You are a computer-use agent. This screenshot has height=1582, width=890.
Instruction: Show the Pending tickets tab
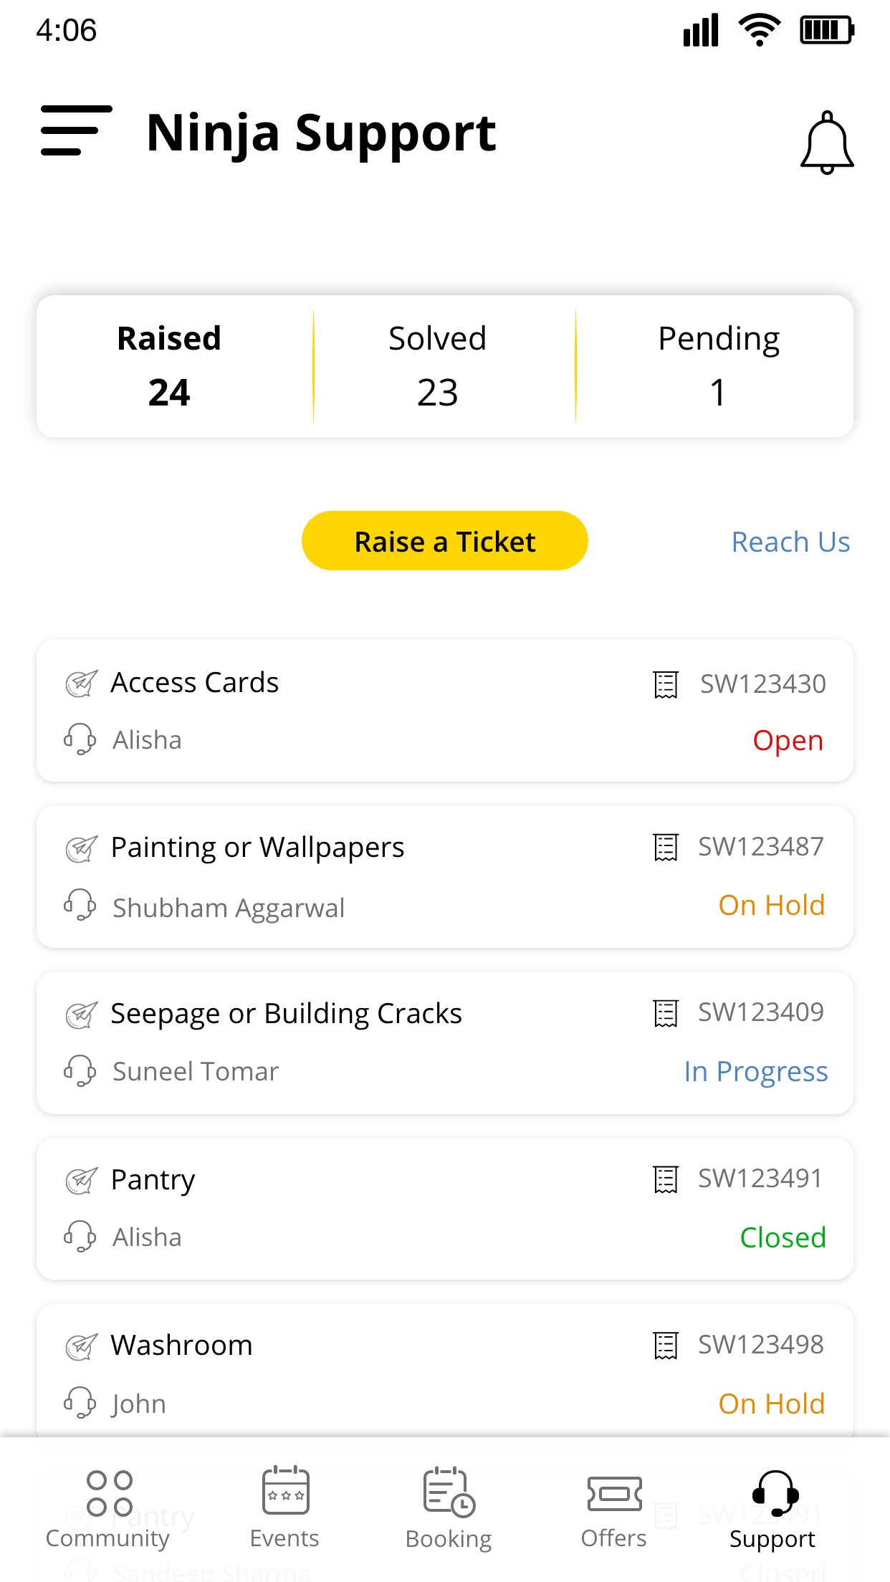click(x=718, y=365)
